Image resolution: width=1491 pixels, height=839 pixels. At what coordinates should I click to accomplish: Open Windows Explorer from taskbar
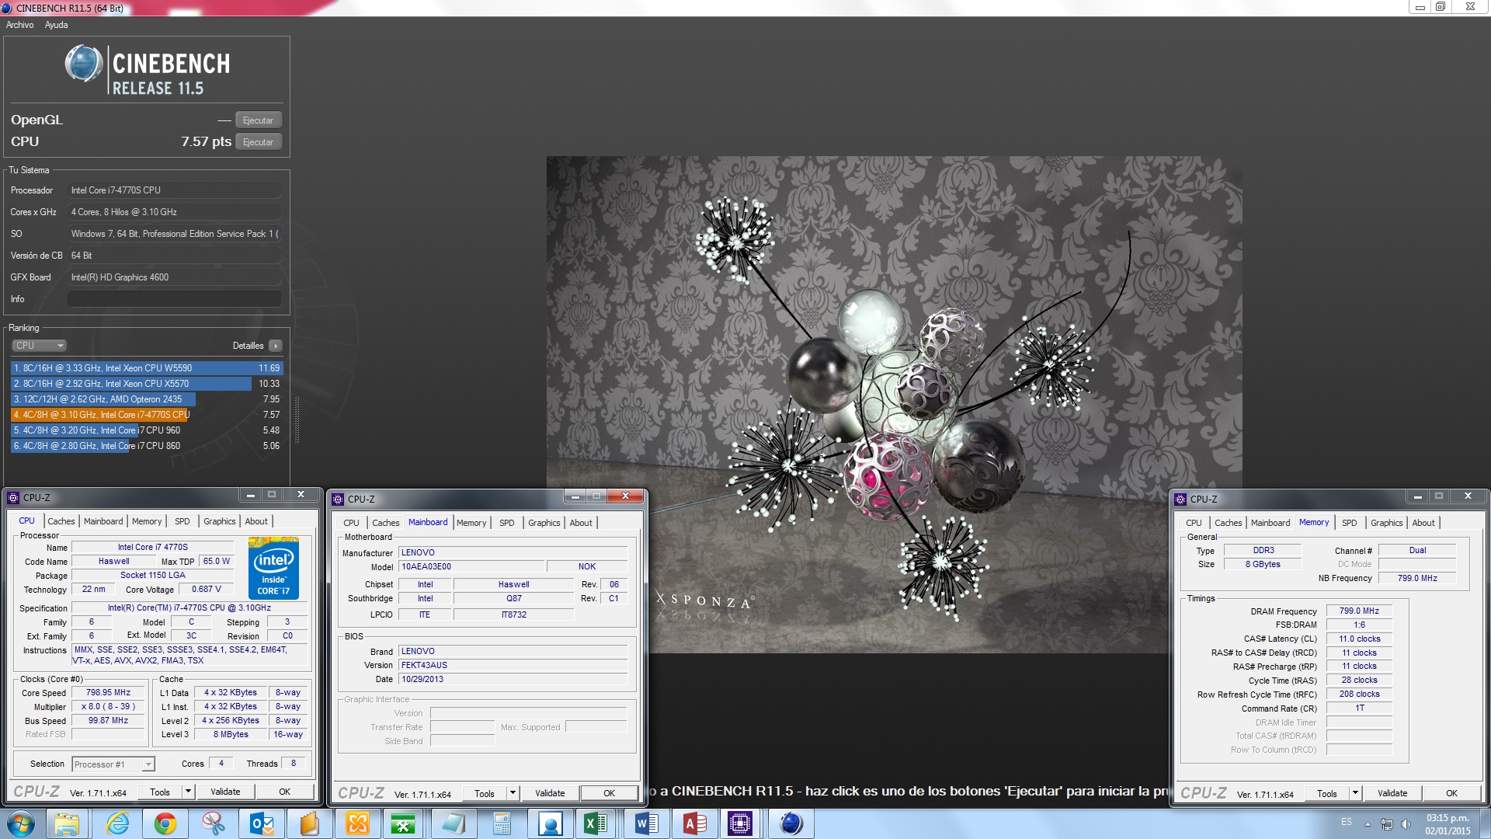(67, 823)
